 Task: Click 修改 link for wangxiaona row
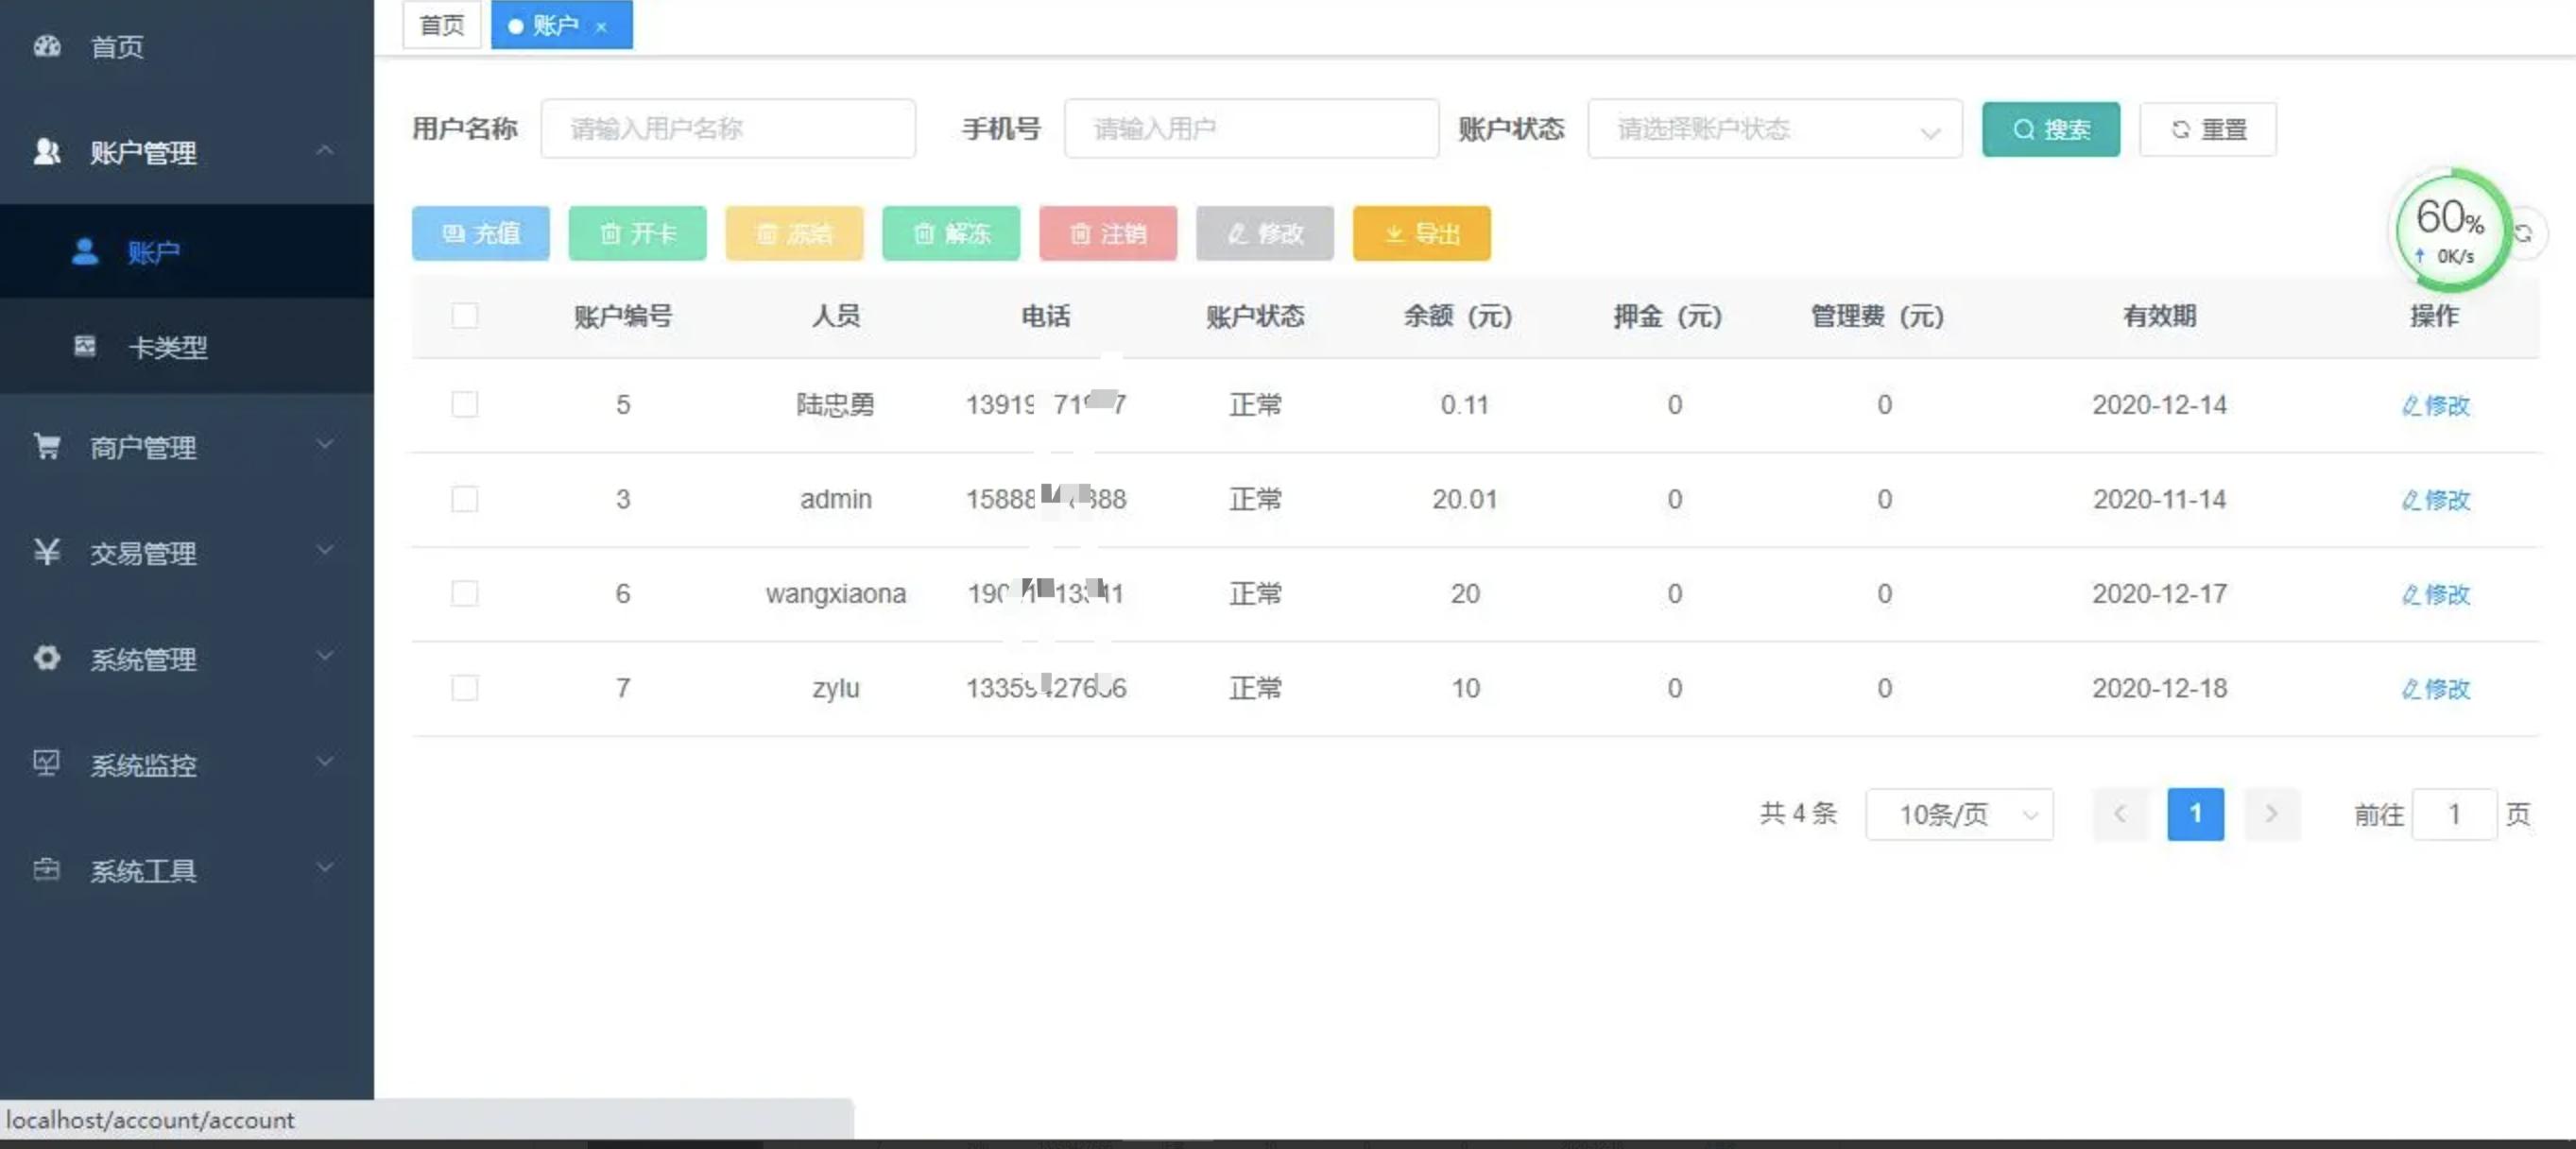click(2436, 594)
